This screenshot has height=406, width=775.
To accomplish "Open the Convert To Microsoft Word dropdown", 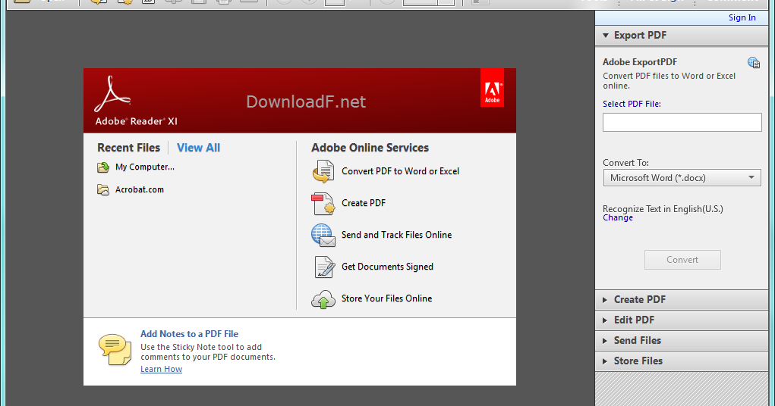I will click(x=682, y=178).
